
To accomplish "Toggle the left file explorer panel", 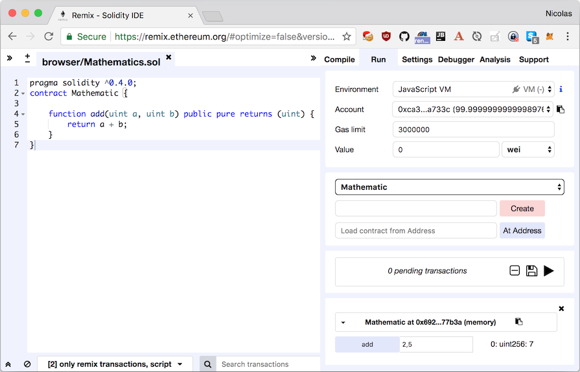I will [10, 58].
